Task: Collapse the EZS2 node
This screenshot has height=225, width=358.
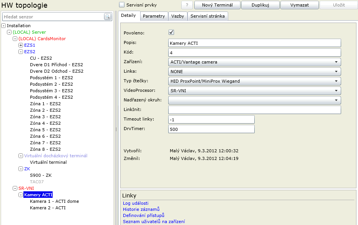Action: (20, 52)
